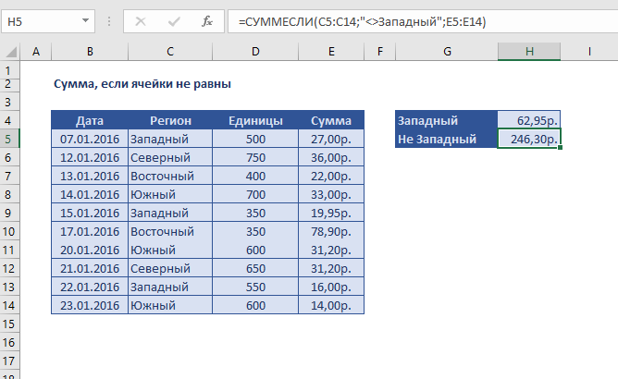Select units cell 550

(255, 287)
